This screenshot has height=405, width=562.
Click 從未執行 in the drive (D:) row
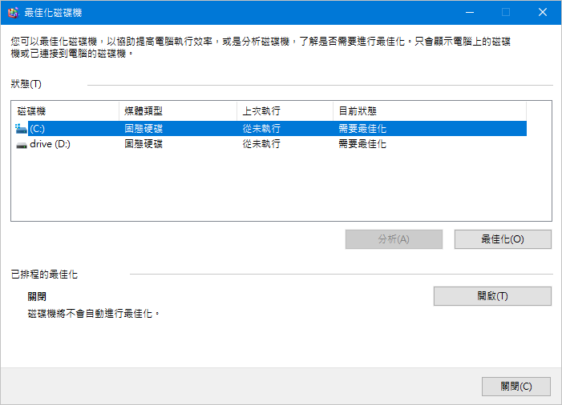[261, 144]
